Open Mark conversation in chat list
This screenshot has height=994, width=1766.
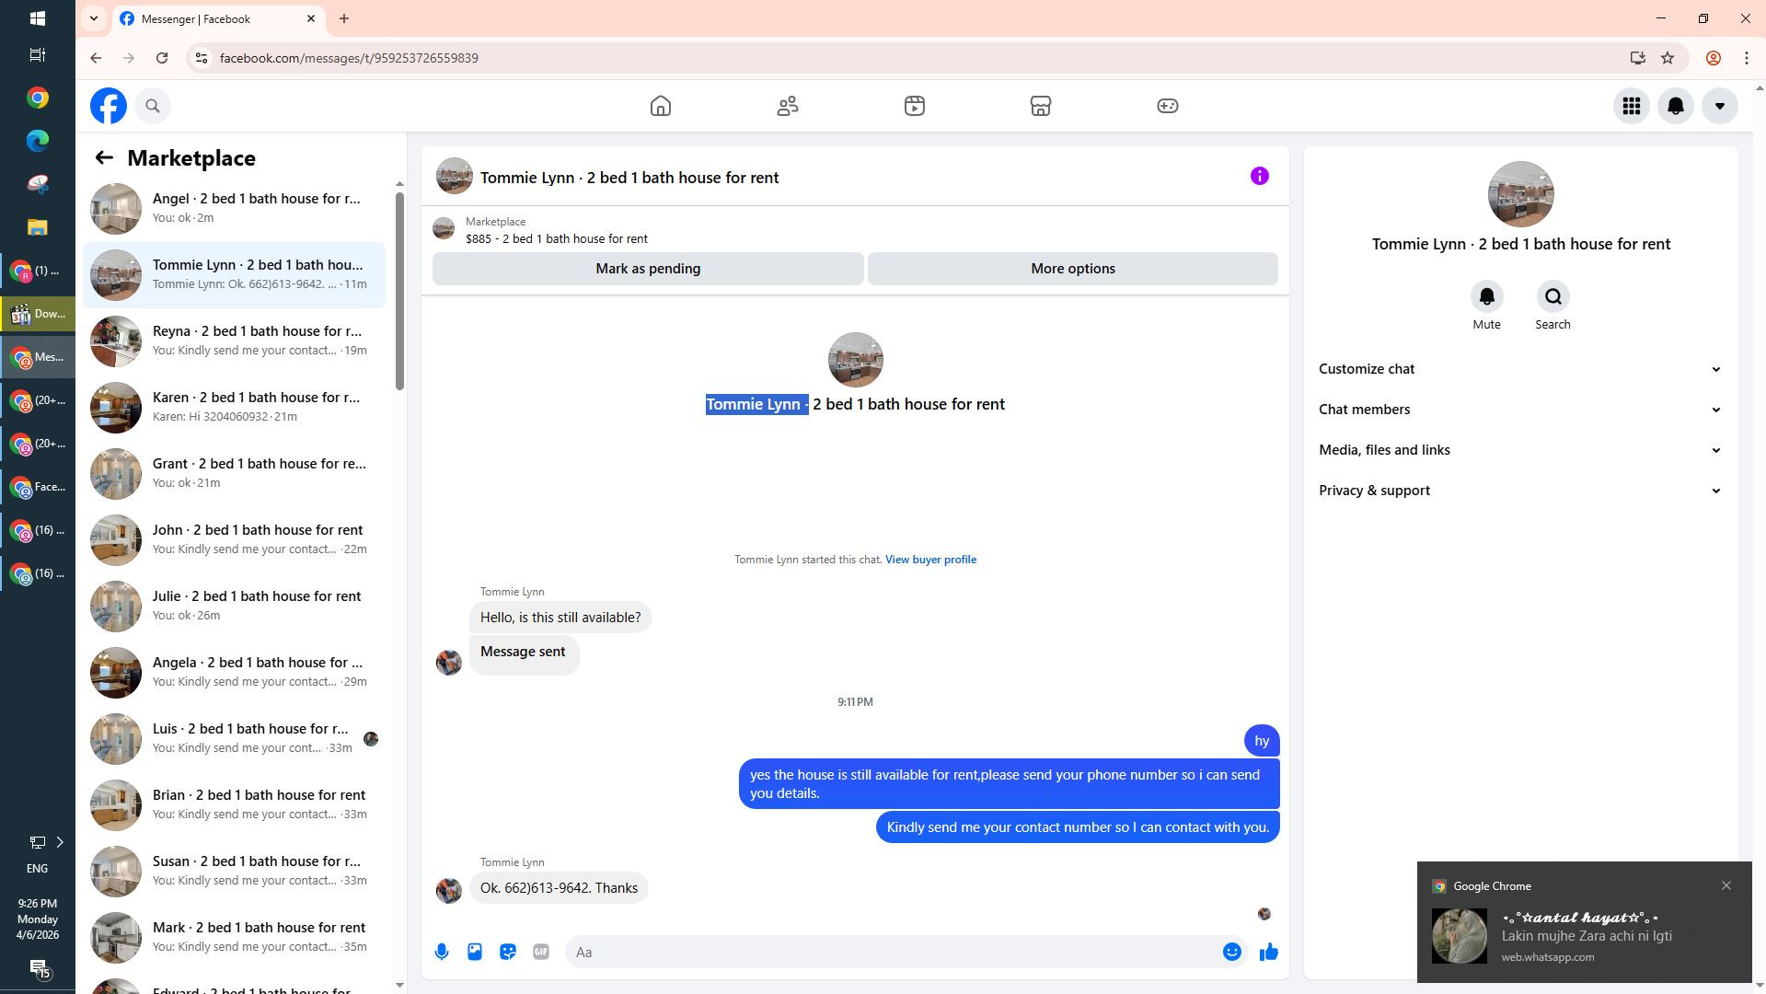235,938
